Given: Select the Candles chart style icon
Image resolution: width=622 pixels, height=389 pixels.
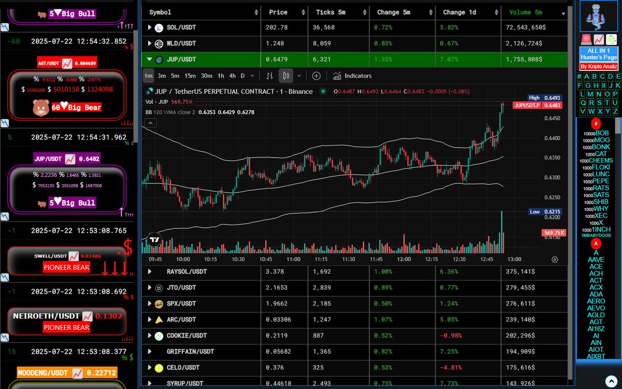Looking at the screenshot, I should tap(286, 76).
